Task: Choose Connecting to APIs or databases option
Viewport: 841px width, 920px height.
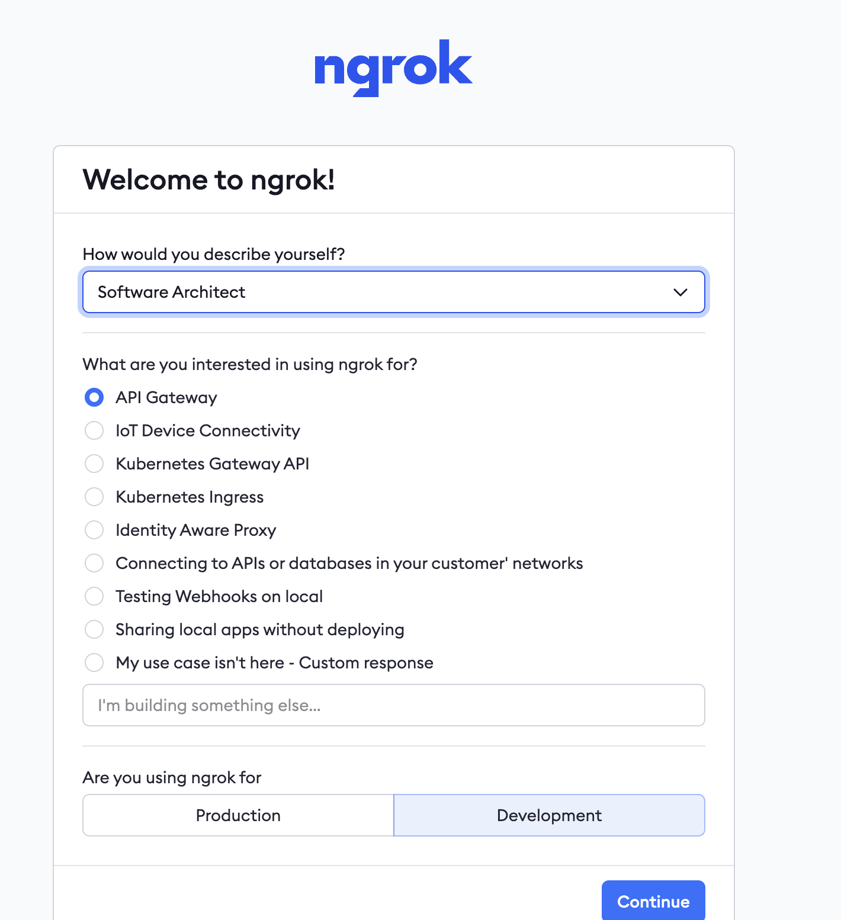Action: point(94,563)
